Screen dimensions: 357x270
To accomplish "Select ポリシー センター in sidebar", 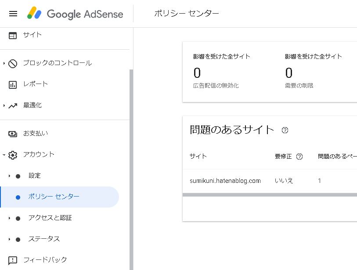I will (60, 197).
